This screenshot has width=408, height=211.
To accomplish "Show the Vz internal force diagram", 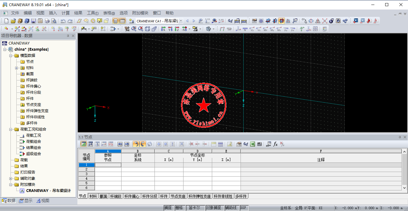I will coord(259,29).
